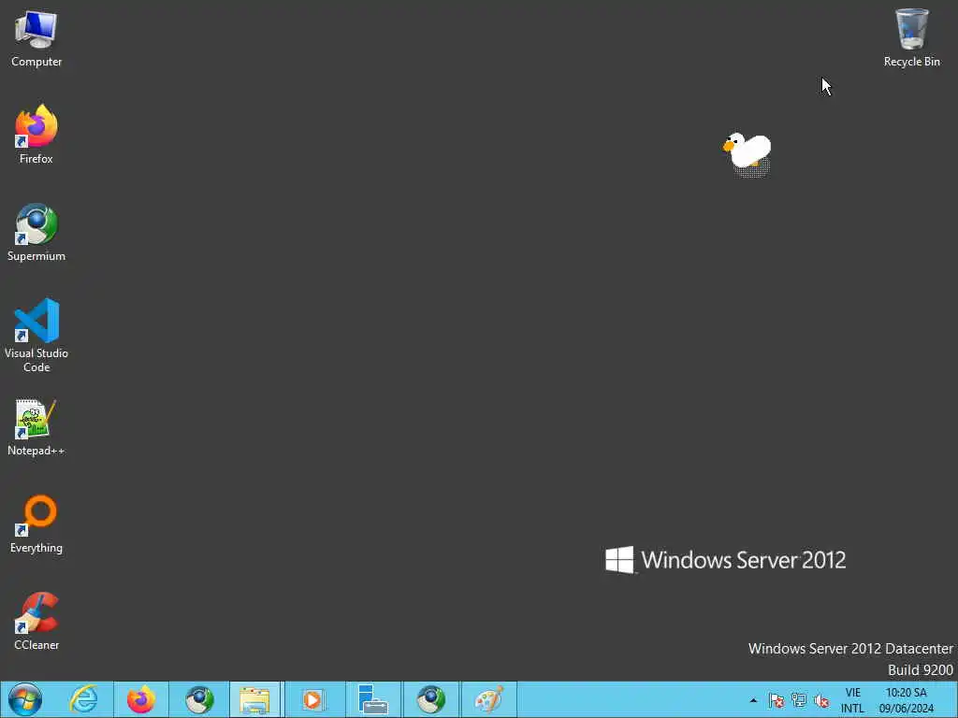This screenshot has width=958, height=718.
Task: Open the clock showing 10:20 SA
Action: click(906, 700)
